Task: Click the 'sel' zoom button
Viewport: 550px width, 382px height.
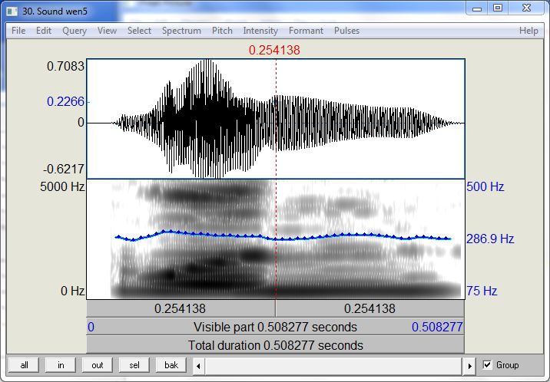Action: coord(134,365)
